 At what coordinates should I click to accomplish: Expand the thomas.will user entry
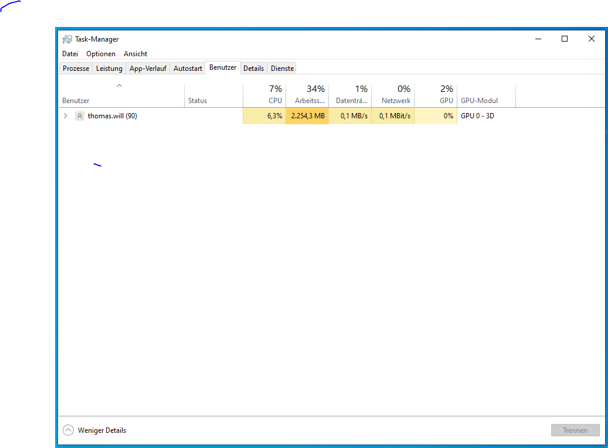coord(66,116)
